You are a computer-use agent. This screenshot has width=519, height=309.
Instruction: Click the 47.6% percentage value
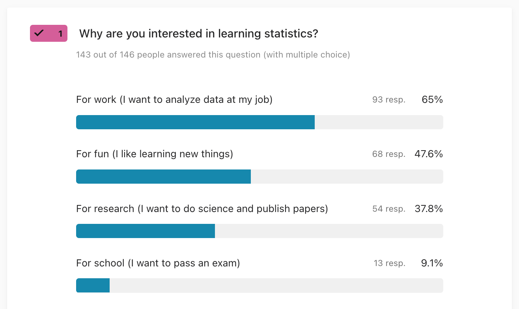(x=429, y=154)
